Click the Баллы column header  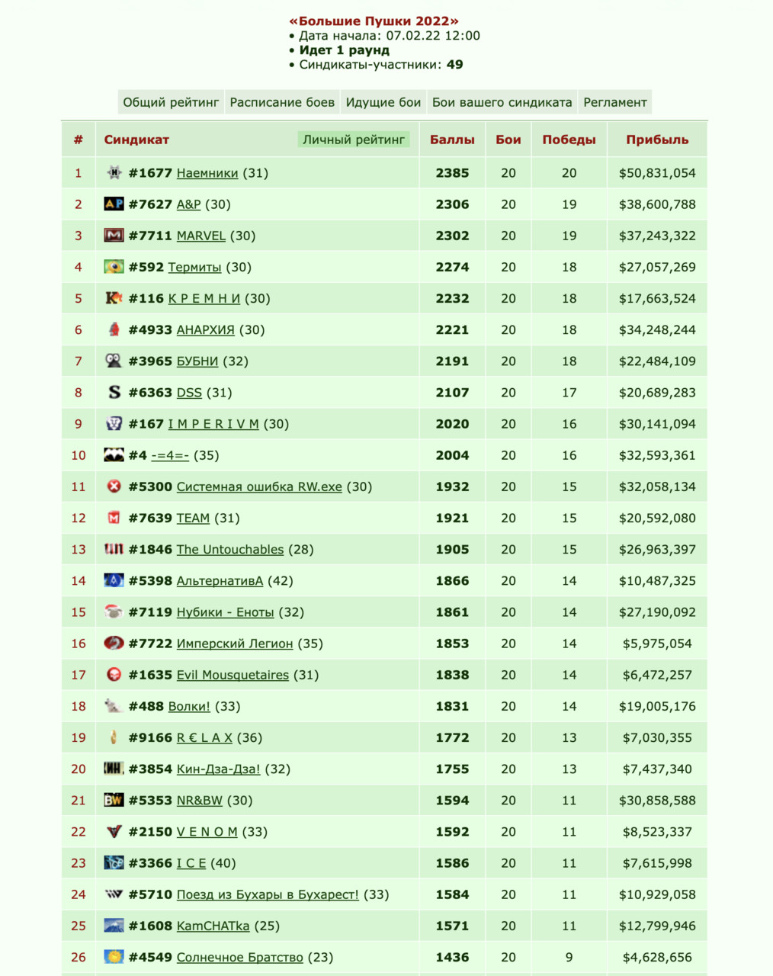tap(452, 140)
